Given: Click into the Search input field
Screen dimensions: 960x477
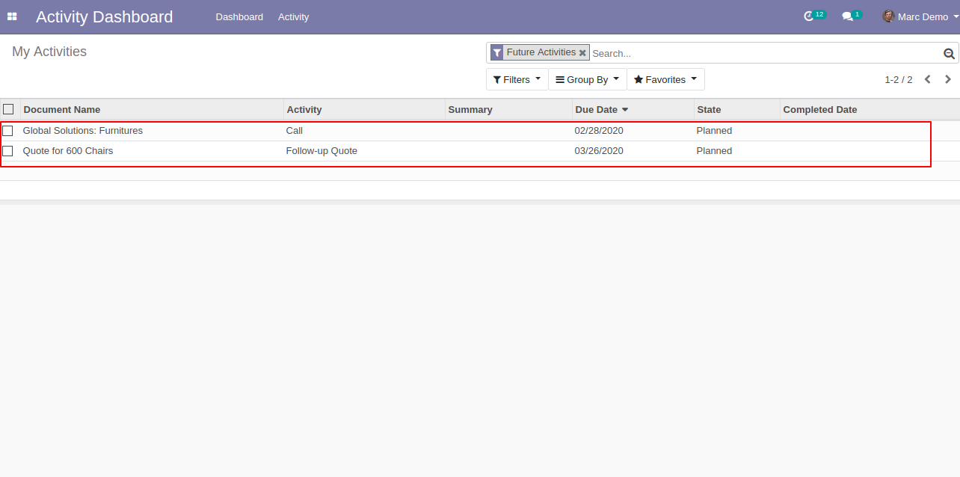Looking at the screenshot, I should 765,53.
